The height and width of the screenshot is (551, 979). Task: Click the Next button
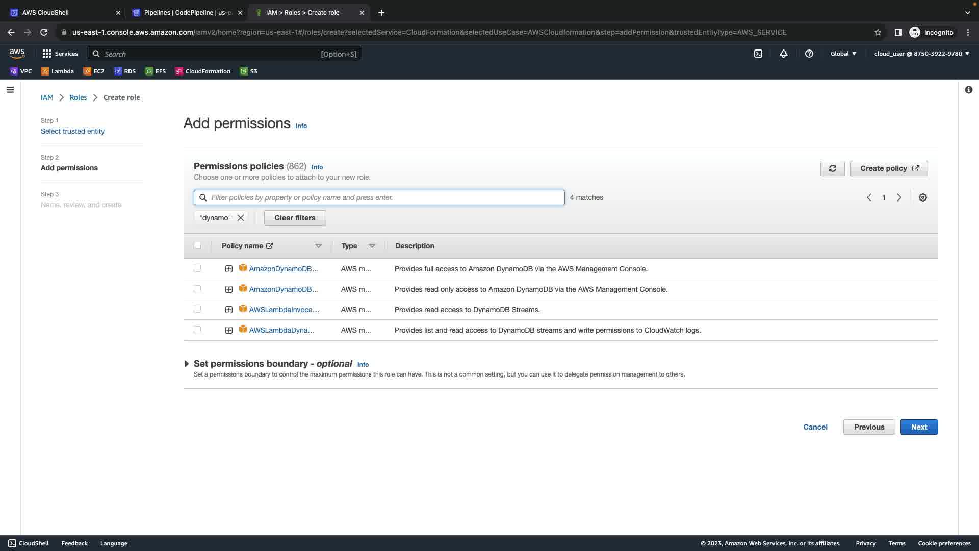pyautogui.click(x=919, y=427)
